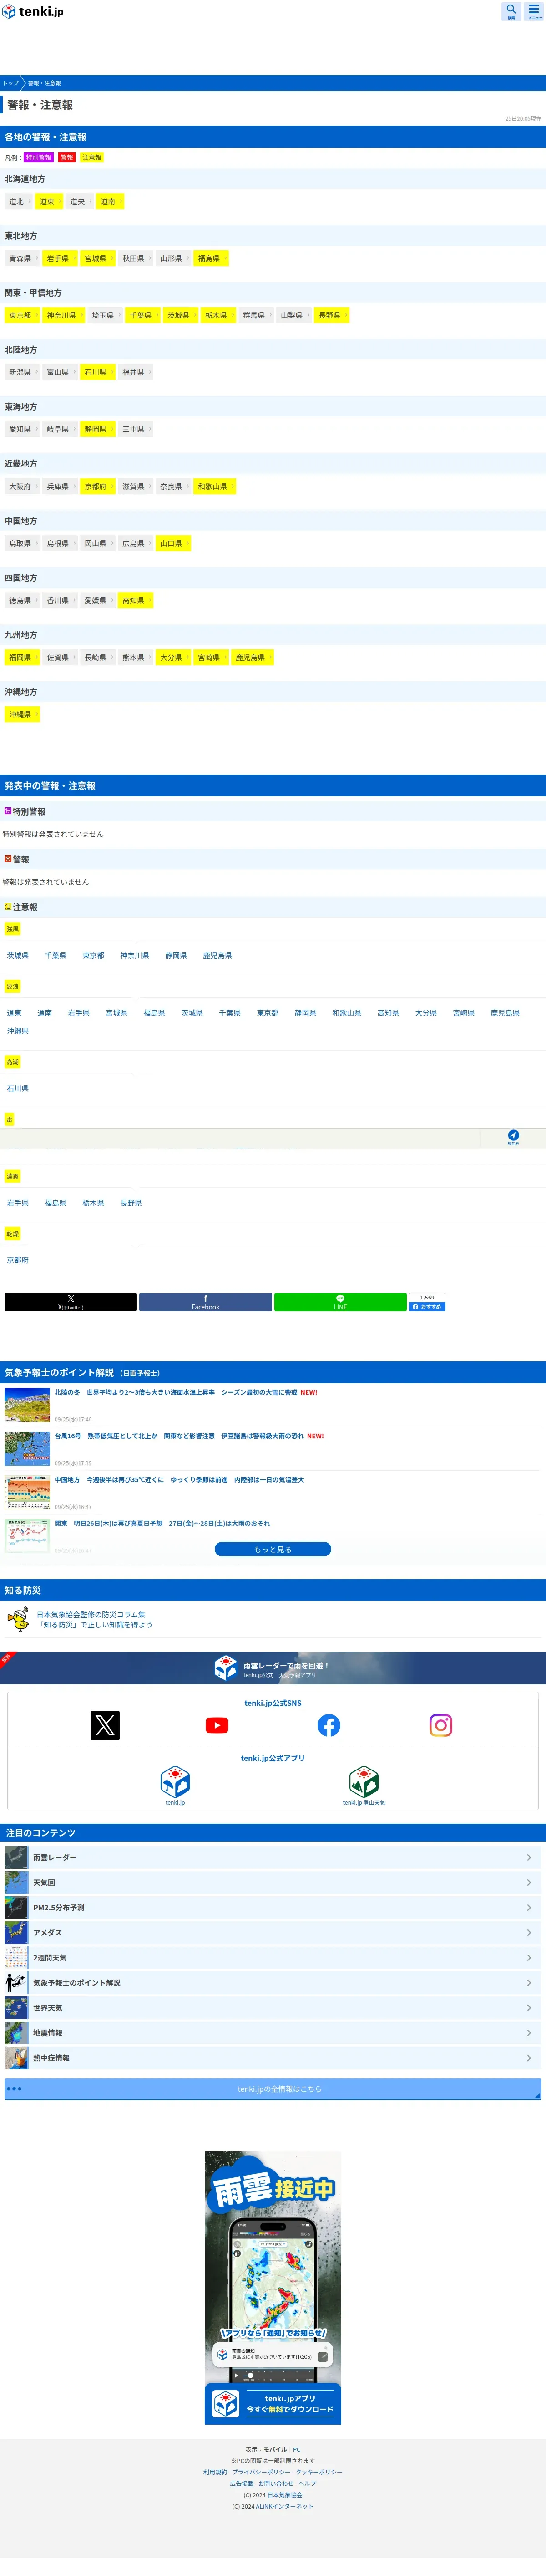Click tenki.jpの全情報はこちら button
The height and width of the screenshot is (2576, 546).
pos(273,2088)
